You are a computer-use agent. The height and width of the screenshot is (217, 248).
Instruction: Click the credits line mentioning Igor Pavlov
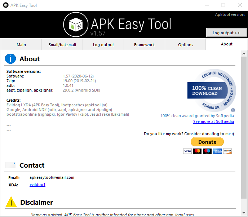pyautogui.click(x=68, y=114)
